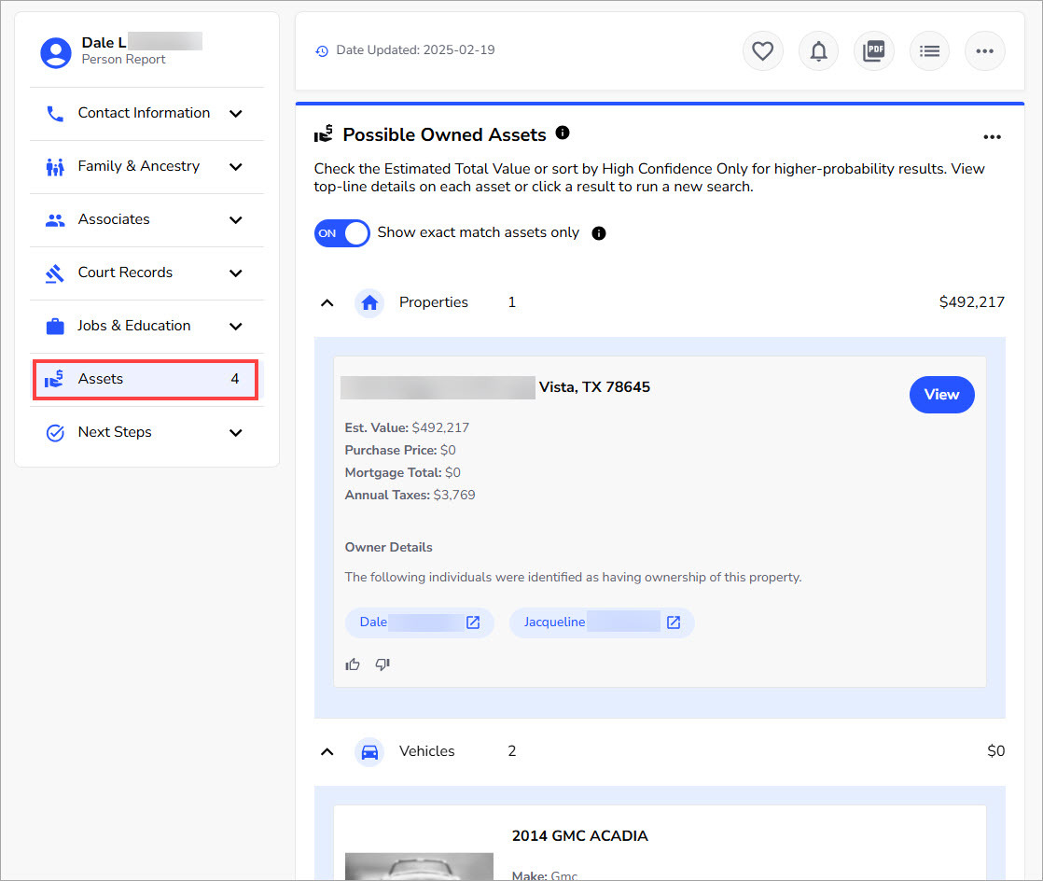The height and width of the screenshot is (881, 1043).
Task: Click the View button for the property
Action: 941,395
